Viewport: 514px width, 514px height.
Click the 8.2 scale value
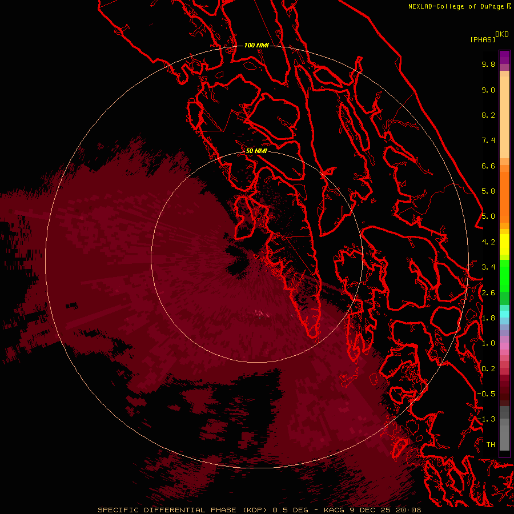pyautogui.click(x=488, y=115)
